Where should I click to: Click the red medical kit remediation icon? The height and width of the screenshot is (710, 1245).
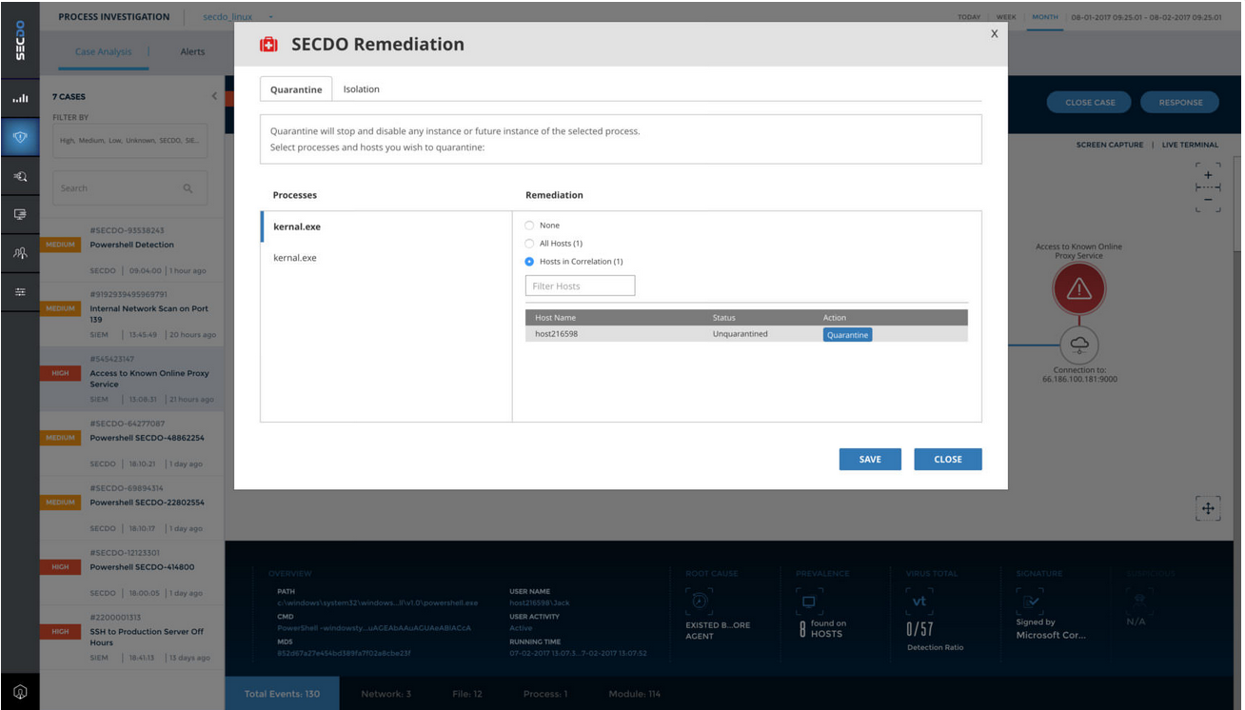point(269,45)
